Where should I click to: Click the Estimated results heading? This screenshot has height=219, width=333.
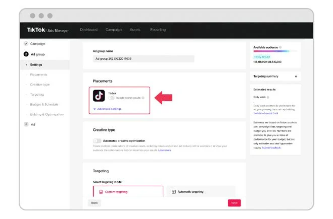[x=264, y=90]
